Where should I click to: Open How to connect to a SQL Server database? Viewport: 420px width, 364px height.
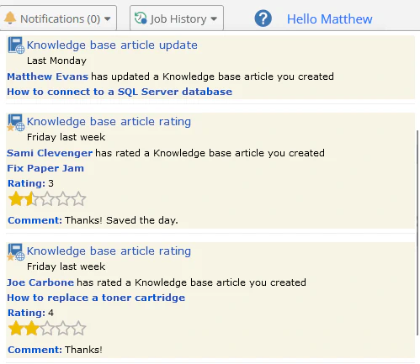point(120,92)
